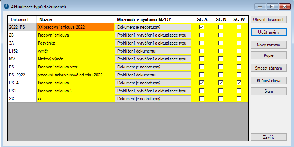The height and width of the screenshot is (147, 294).
Task: Open MZDY options dropdown for 2022_PS row
Action: (x=153, y=27)
